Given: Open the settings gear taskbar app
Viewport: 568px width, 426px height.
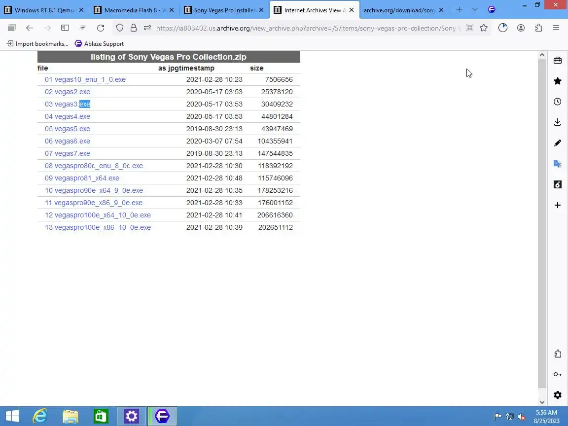Looking at the screenshot, I should click(132, 416).
